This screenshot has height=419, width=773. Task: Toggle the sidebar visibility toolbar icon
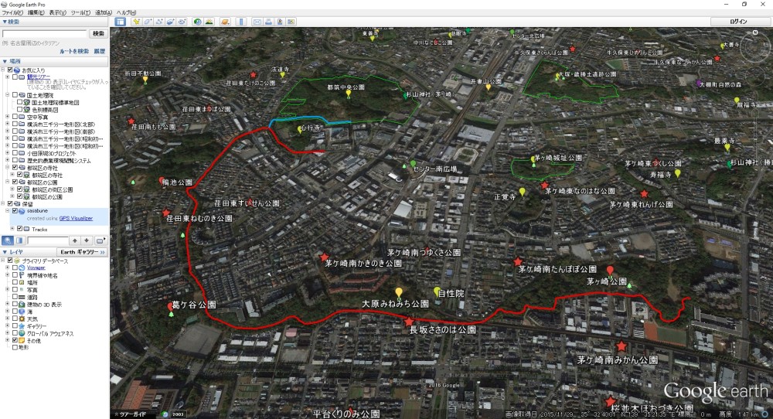click(x=121, y=22)
